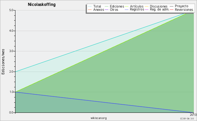
Task: Click the Artículos legend label
Action: click(x=137, y=7)
